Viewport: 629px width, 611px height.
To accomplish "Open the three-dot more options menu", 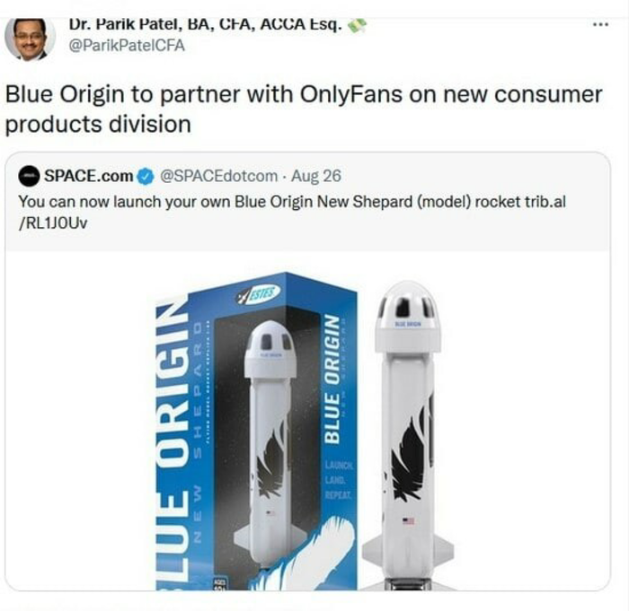I will 600,25.
